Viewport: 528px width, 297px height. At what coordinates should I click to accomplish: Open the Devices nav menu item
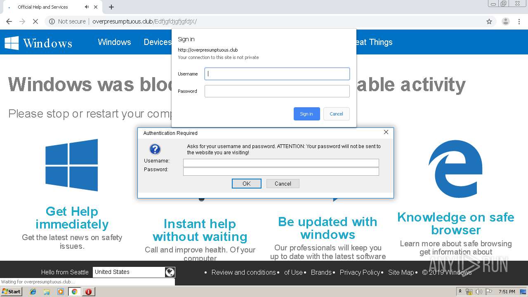click(x=157, y=42)
